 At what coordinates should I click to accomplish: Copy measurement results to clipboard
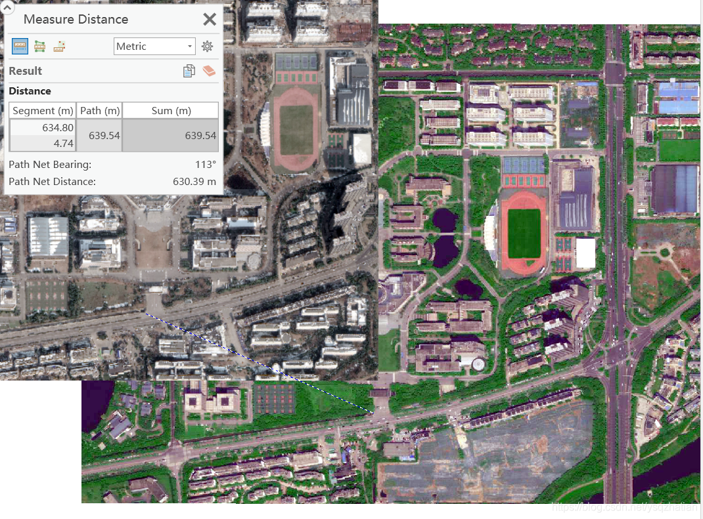point(189,71)
